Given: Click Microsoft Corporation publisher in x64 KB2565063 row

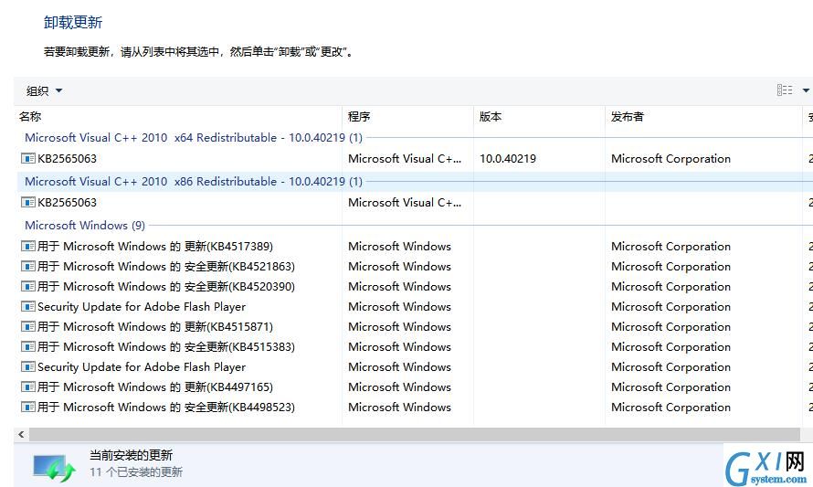Looking at the screenshot, I should [670, 159].
